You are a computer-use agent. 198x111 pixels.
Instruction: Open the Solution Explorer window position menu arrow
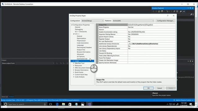coord(188,8)
